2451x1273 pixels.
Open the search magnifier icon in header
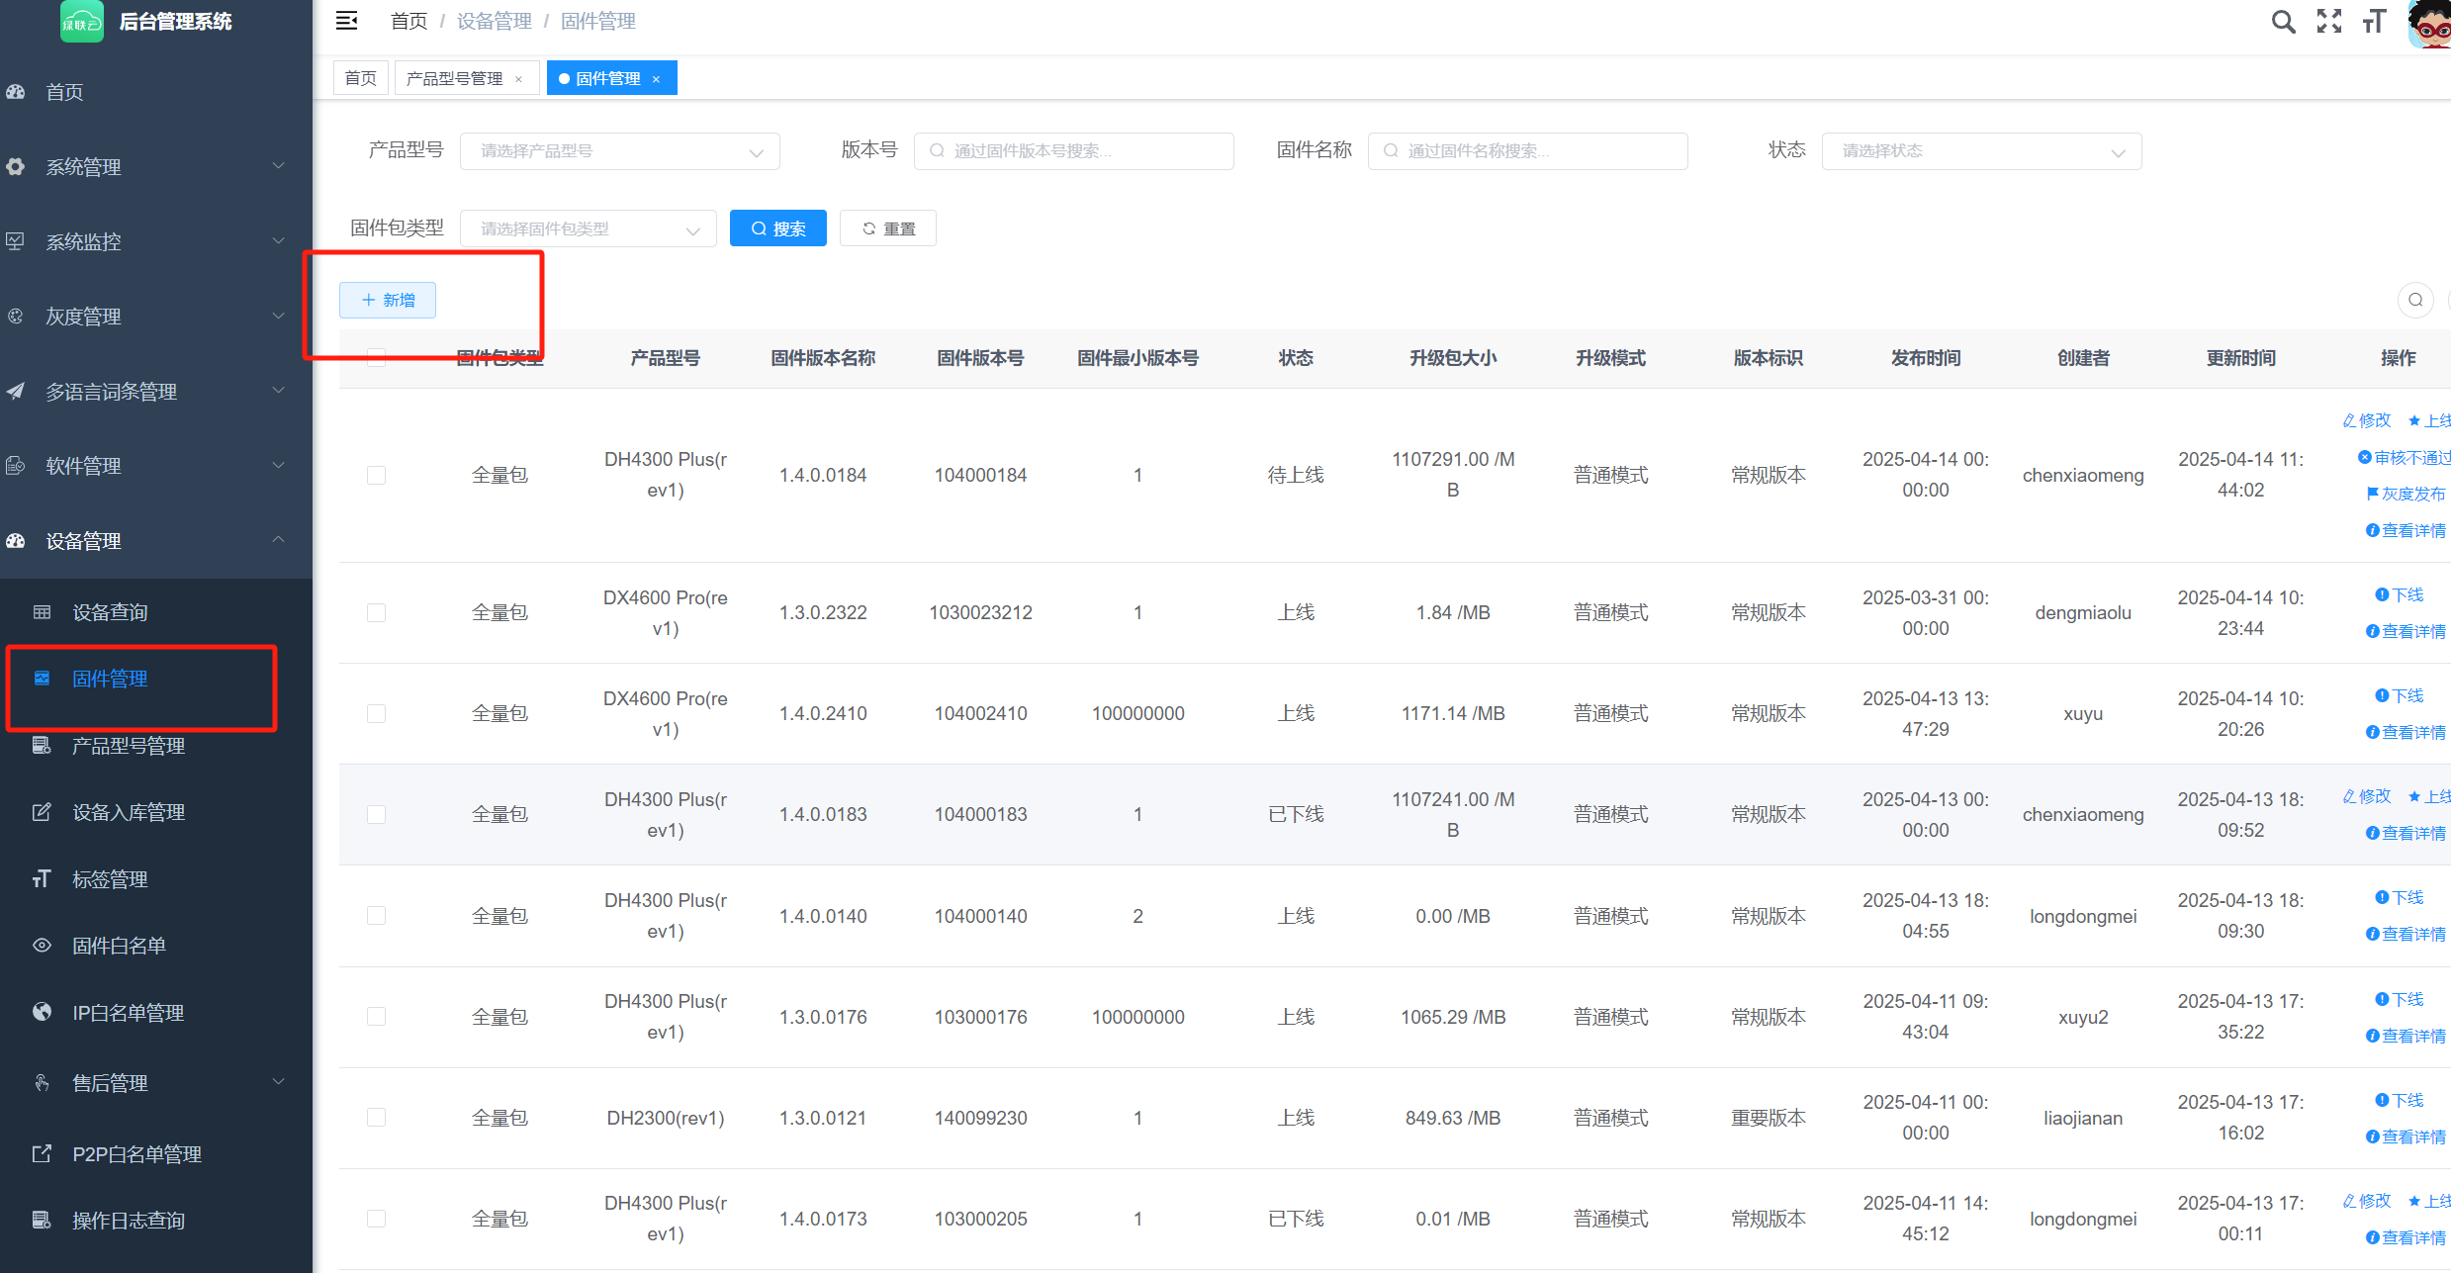(x=2283, y=22)
